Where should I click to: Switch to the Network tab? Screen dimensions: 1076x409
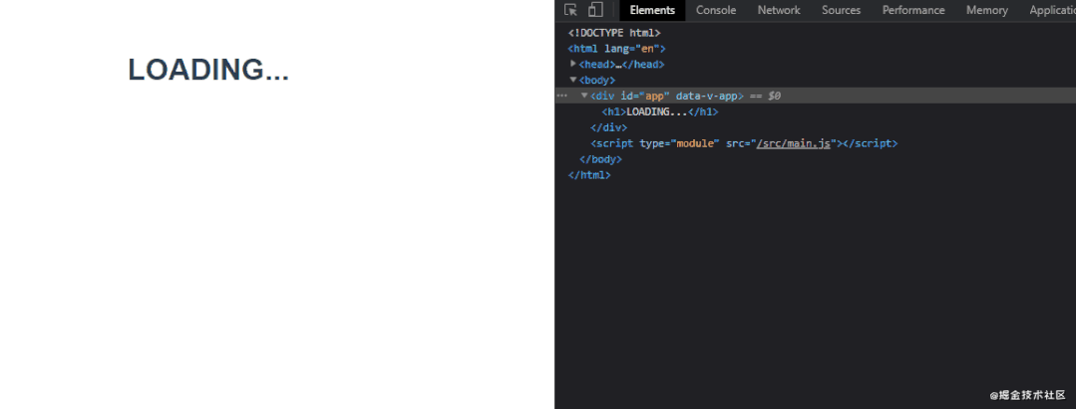pyautogui.click(x=779, y=10)
